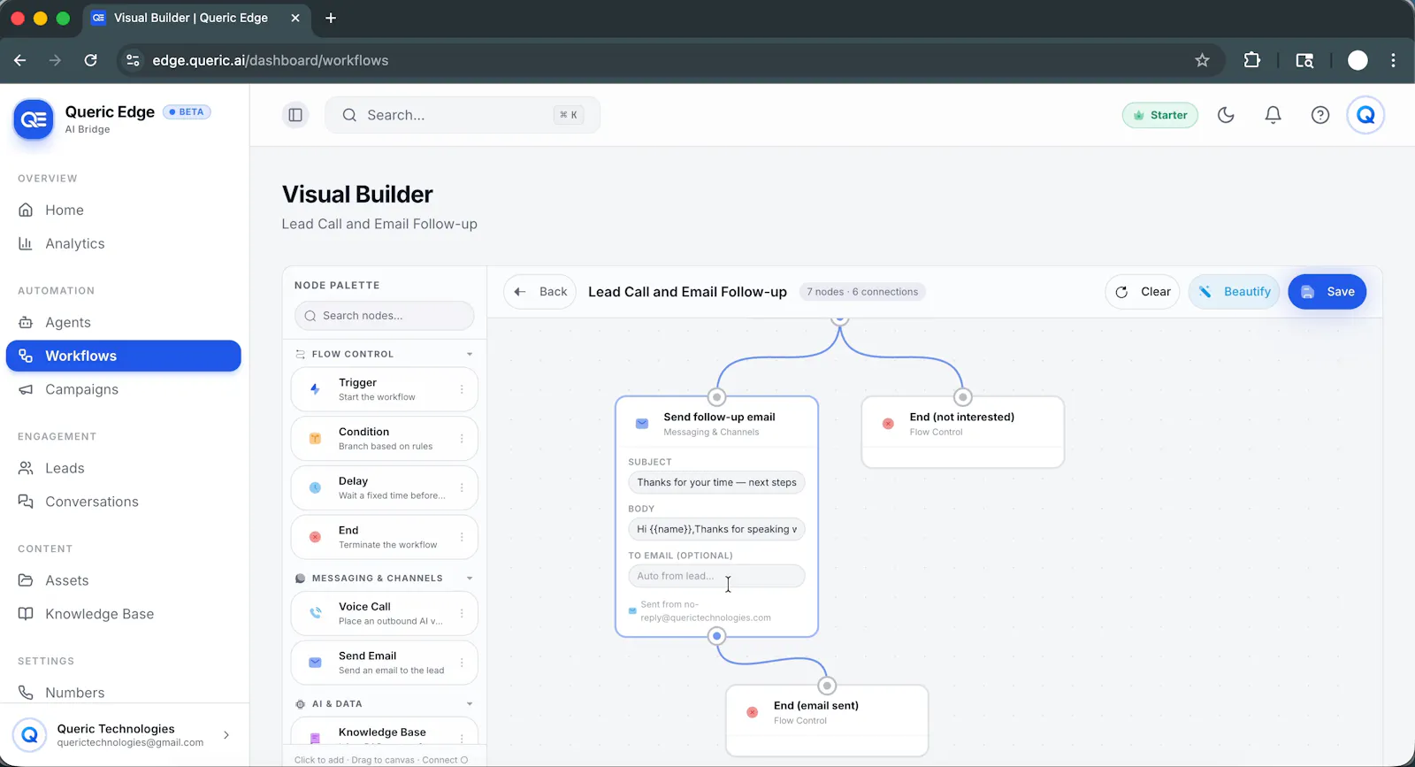Open Assets page
The image size is (1415, 767).
pos(124,580)
